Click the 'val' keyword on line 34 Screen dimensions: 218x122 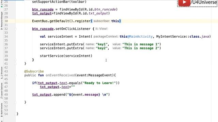[x=43, y=37]
